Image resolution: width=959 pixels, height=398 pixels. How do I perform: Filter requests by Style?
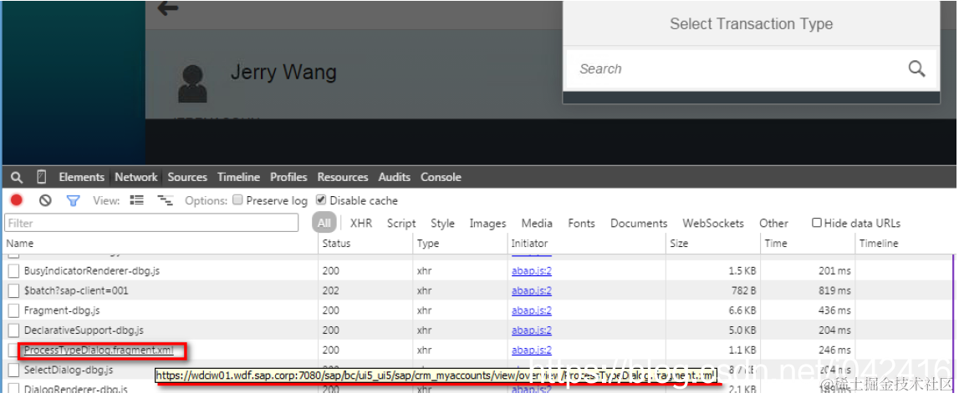pos(442,224)
